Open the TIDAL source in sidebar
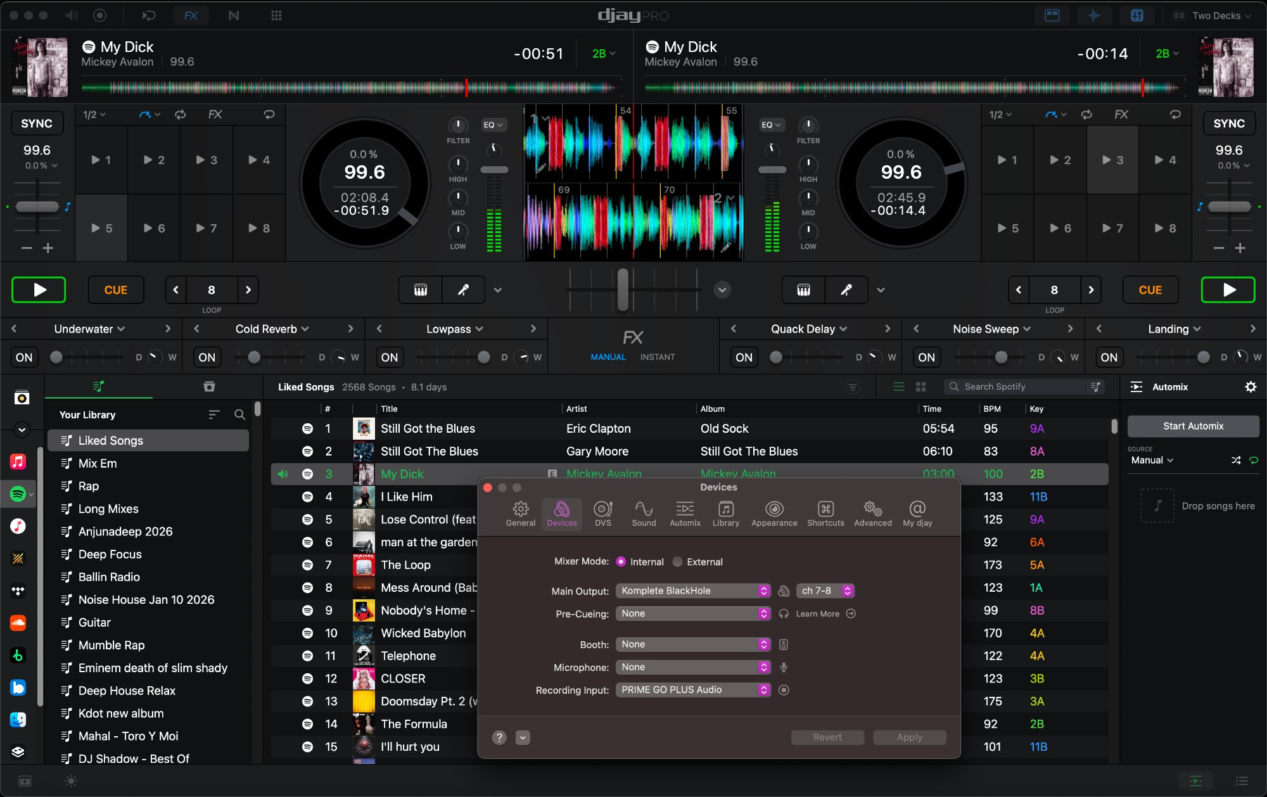Screen dimensions: 1267x797 pyautogui.click(x=18, y=590)
